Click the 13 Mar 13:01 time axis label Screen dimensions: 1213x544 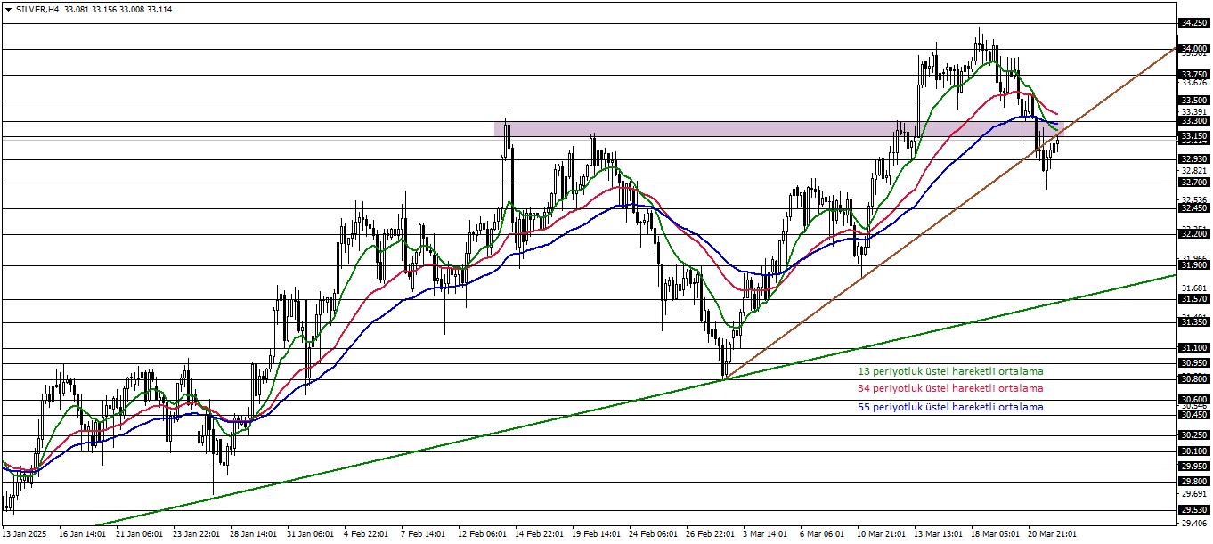click(938, 534)
